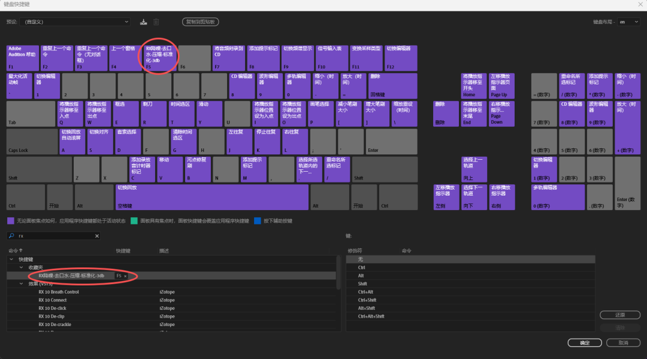This screenshot has width=647, height=359.
Task: Confirm with the 确定 button
Action: pos(585,342)
